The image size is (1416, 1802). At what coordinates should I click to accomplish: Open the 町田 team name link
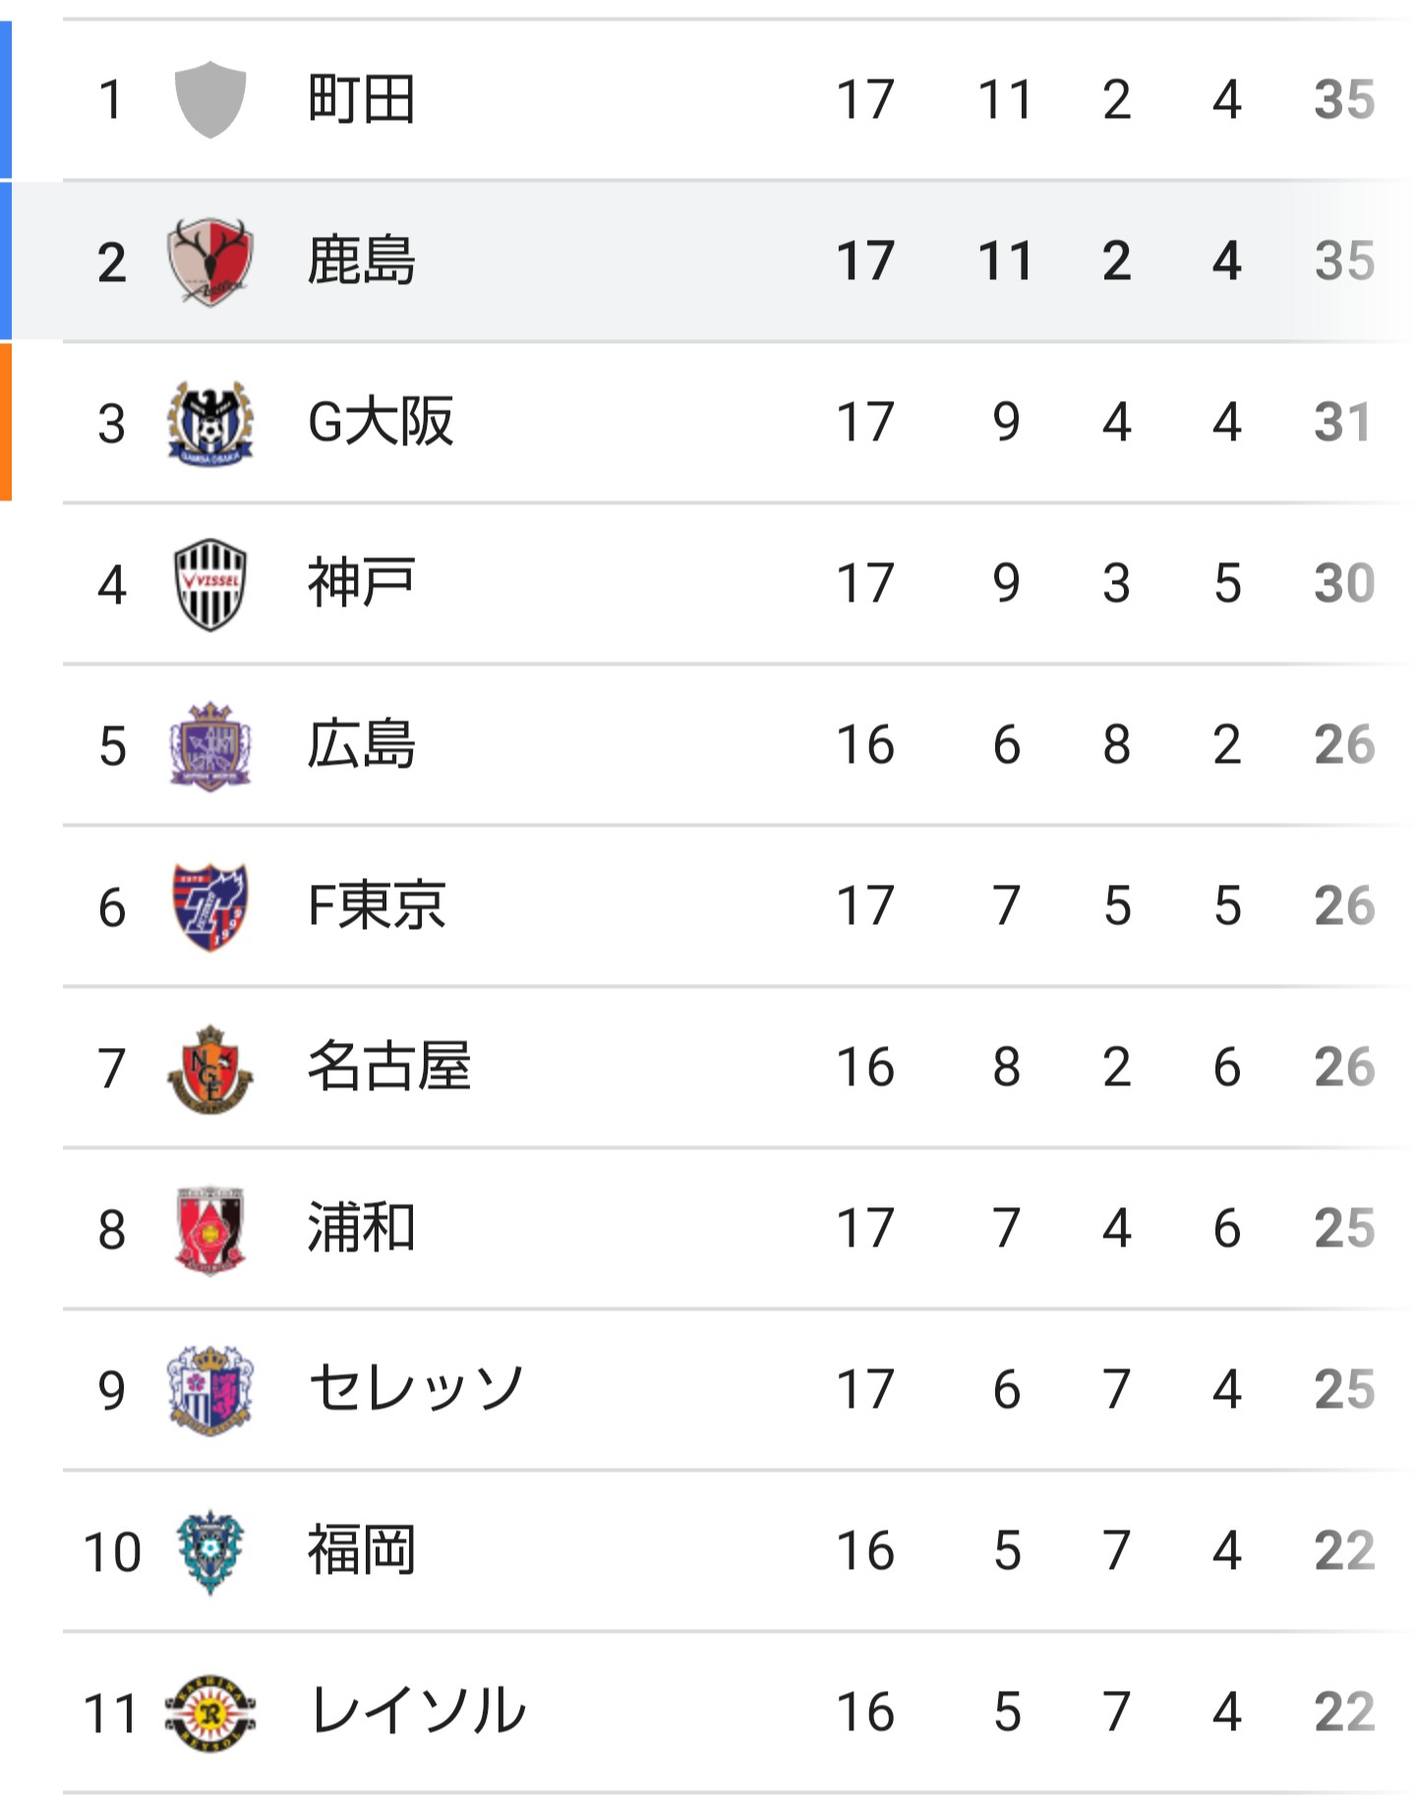click(361, 99)
